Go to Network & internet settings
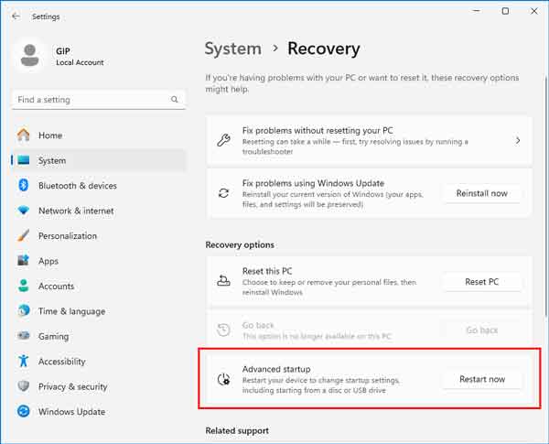Viewport: 549px width, 444px height. click(x=99, y=211)
